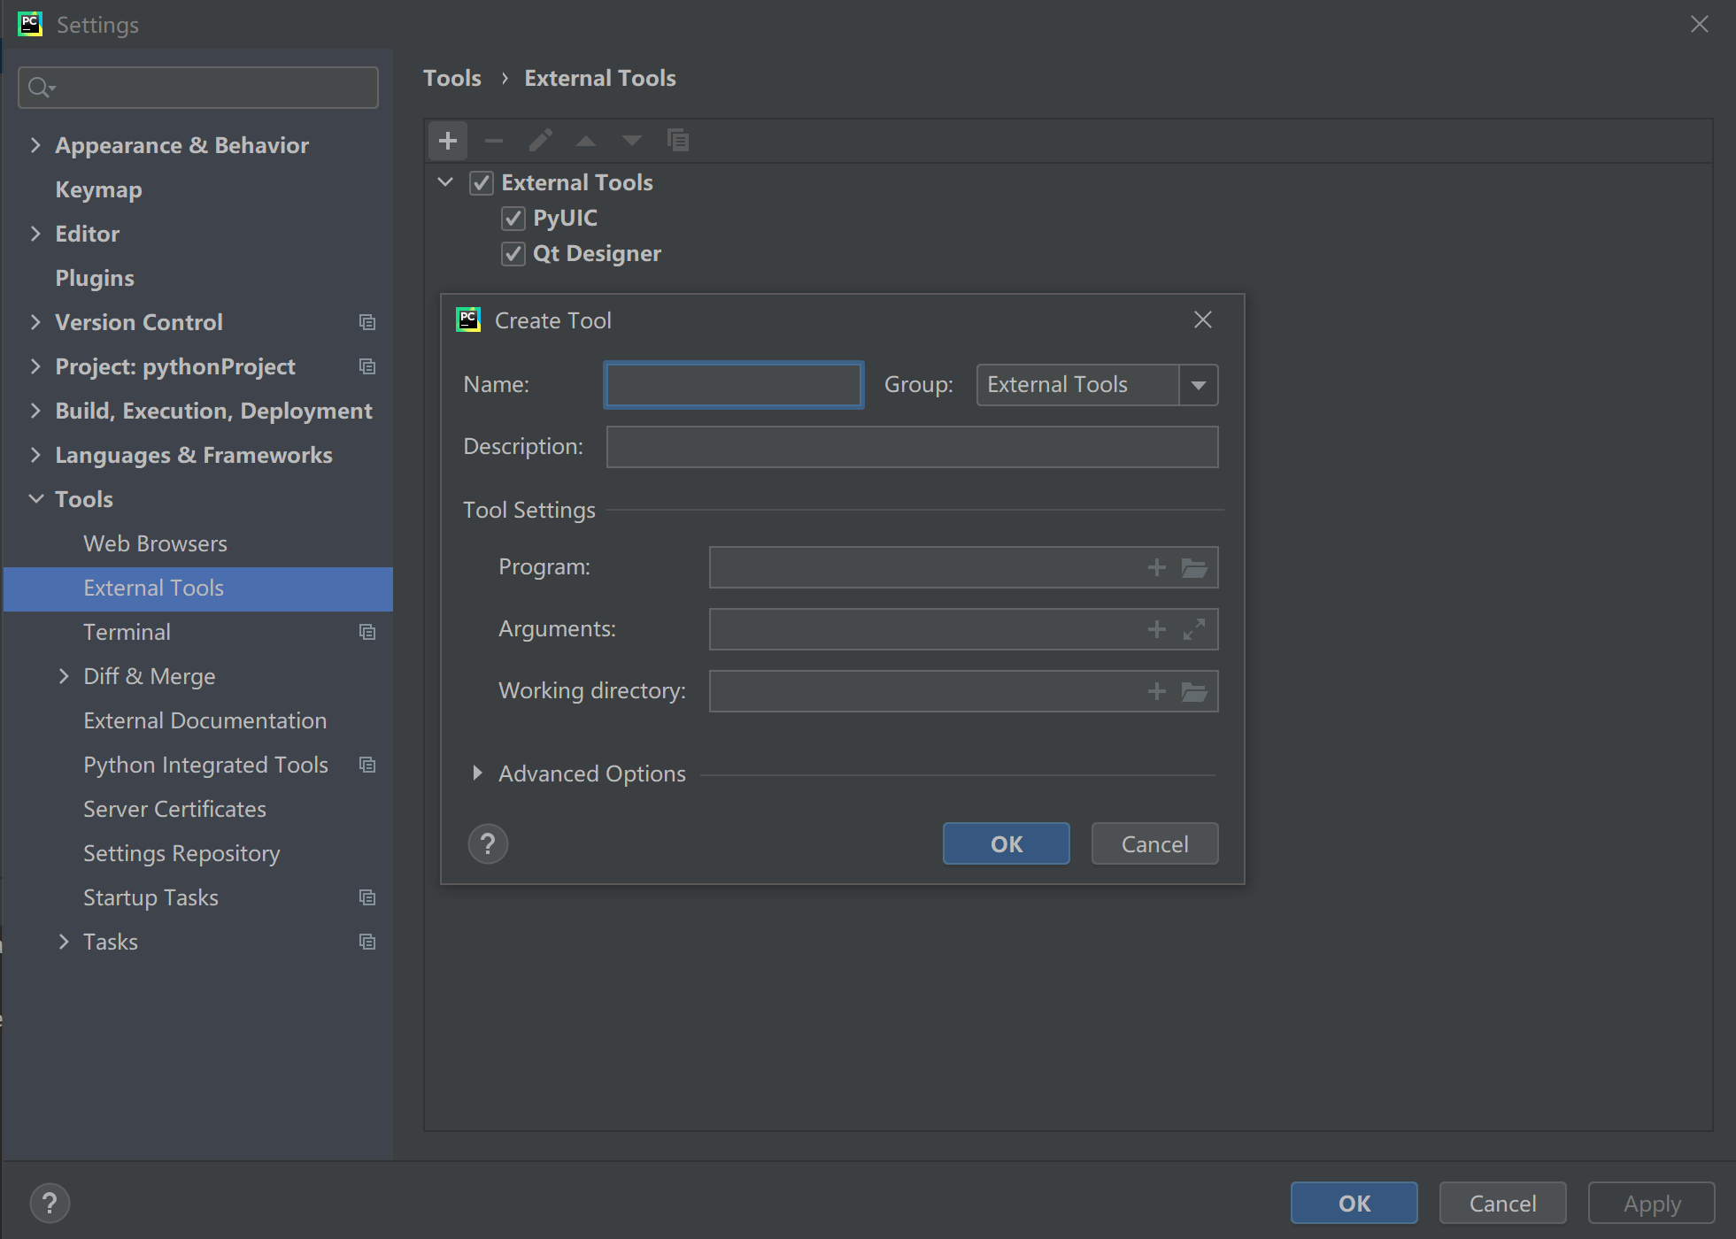The image size is (1736, 1239).
Task: Expand Appearance & Behavior category
Action: click(x=35, y=145)
